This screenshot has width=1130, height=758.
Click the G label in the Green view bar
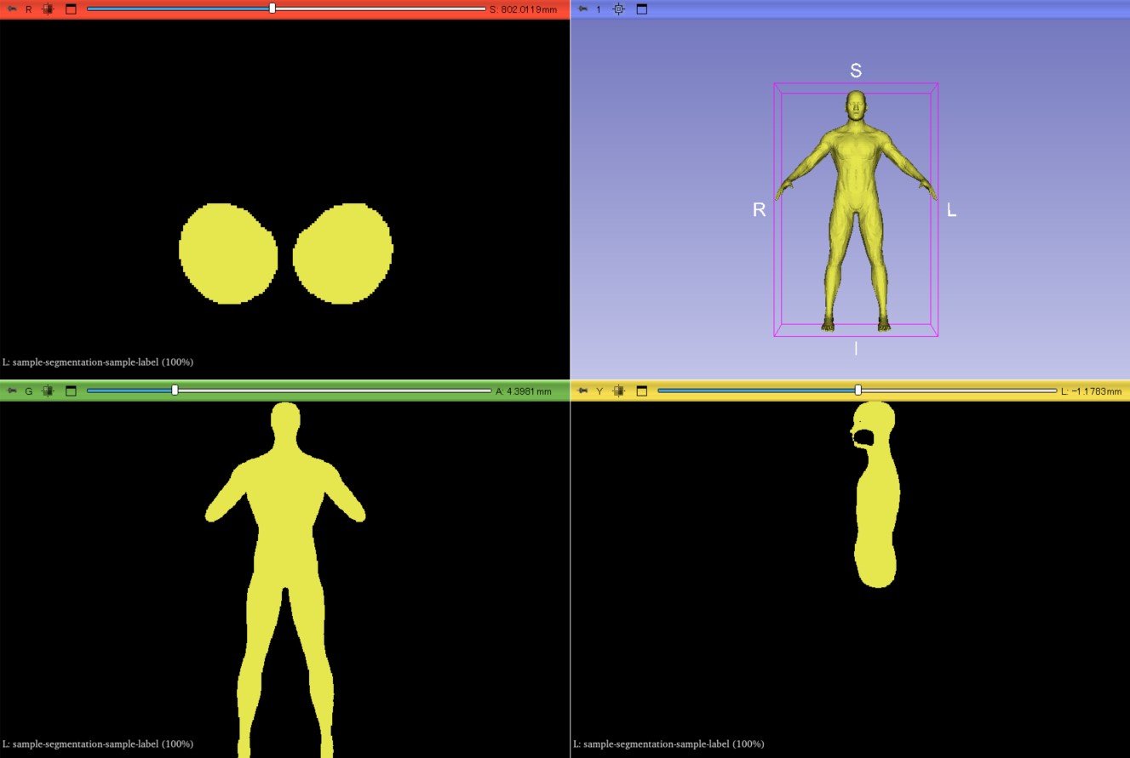(29, 391)
